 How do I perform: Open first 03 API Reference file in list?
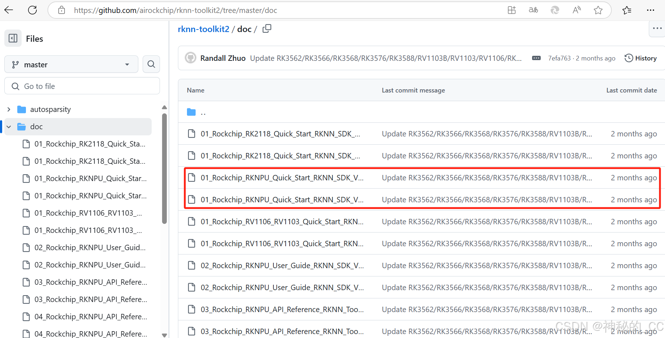282,310
